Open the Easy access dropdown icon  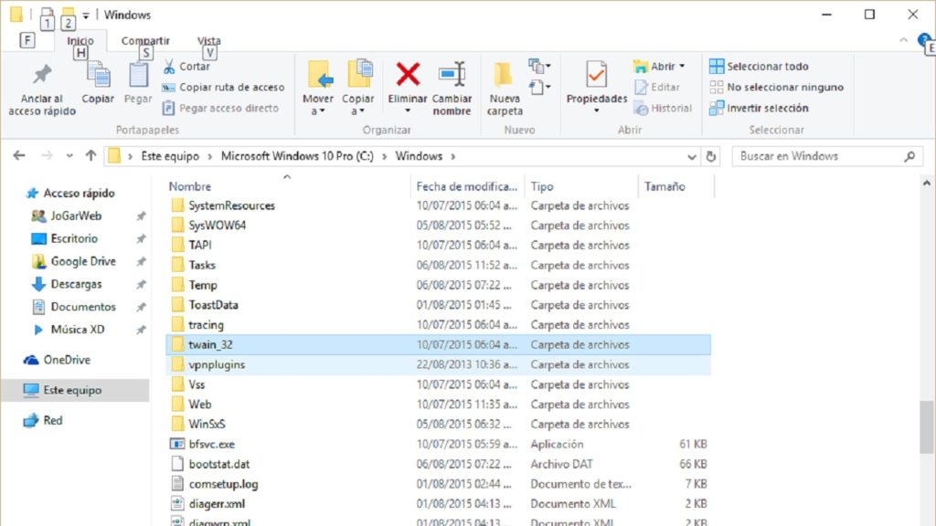pos(539,87)
